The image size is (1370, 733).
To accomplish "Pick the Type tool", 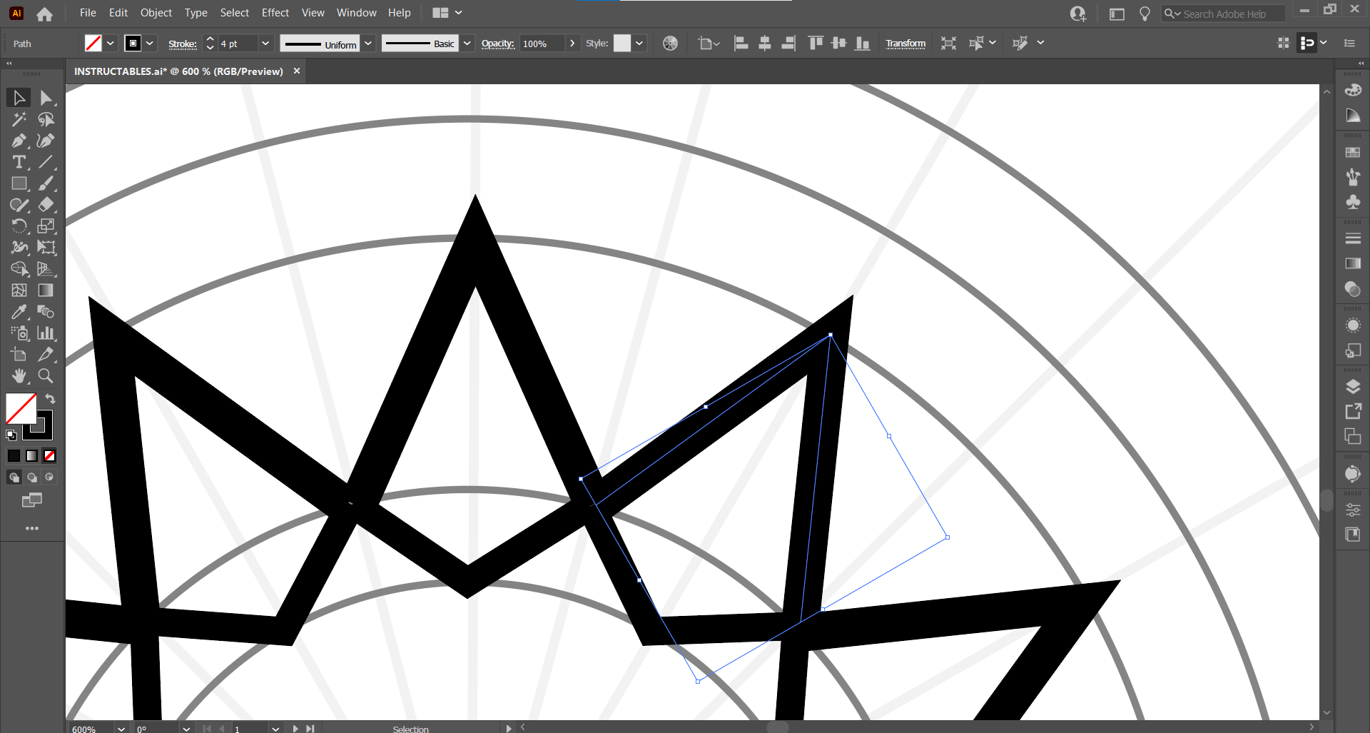I will tap(19, 162).
